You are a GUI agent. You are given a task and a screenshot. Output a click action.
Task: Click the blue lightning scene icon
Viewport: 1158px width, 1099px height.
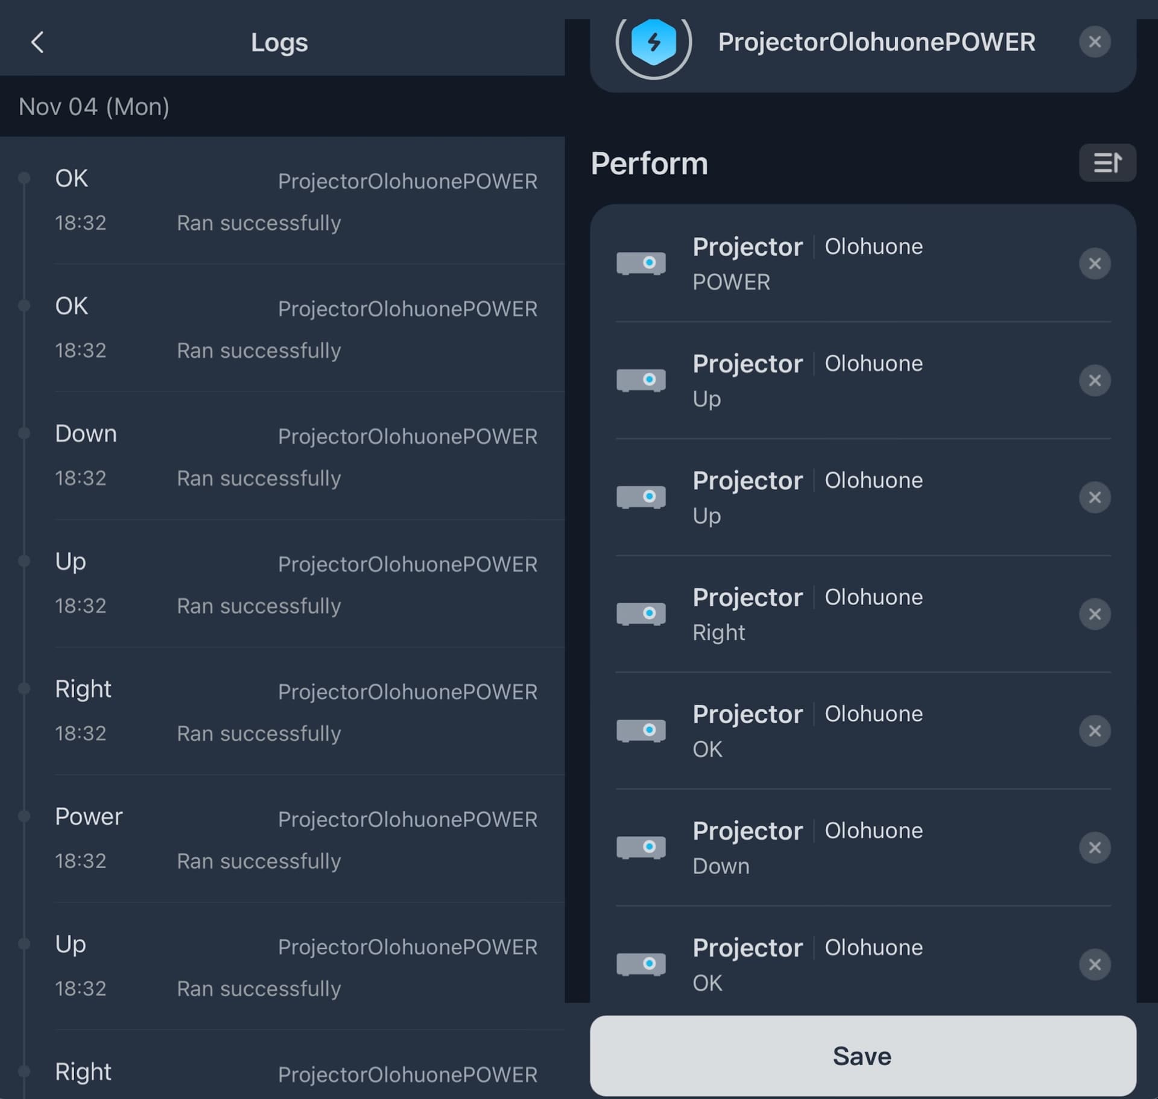(653, 42)
